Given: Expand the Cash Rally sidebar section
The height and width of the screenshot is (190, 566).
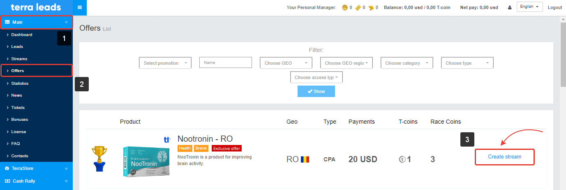Looking at the screenshot, I should click(36, 181).
